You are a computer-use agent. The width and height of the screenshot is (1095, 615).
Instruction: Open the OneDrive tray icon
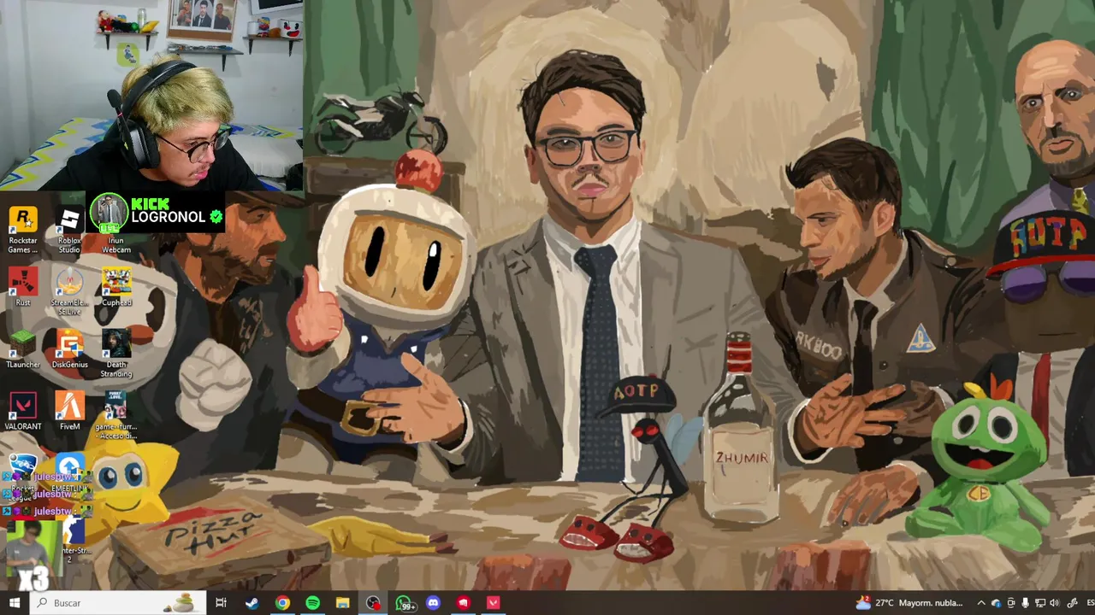point(996,603)
